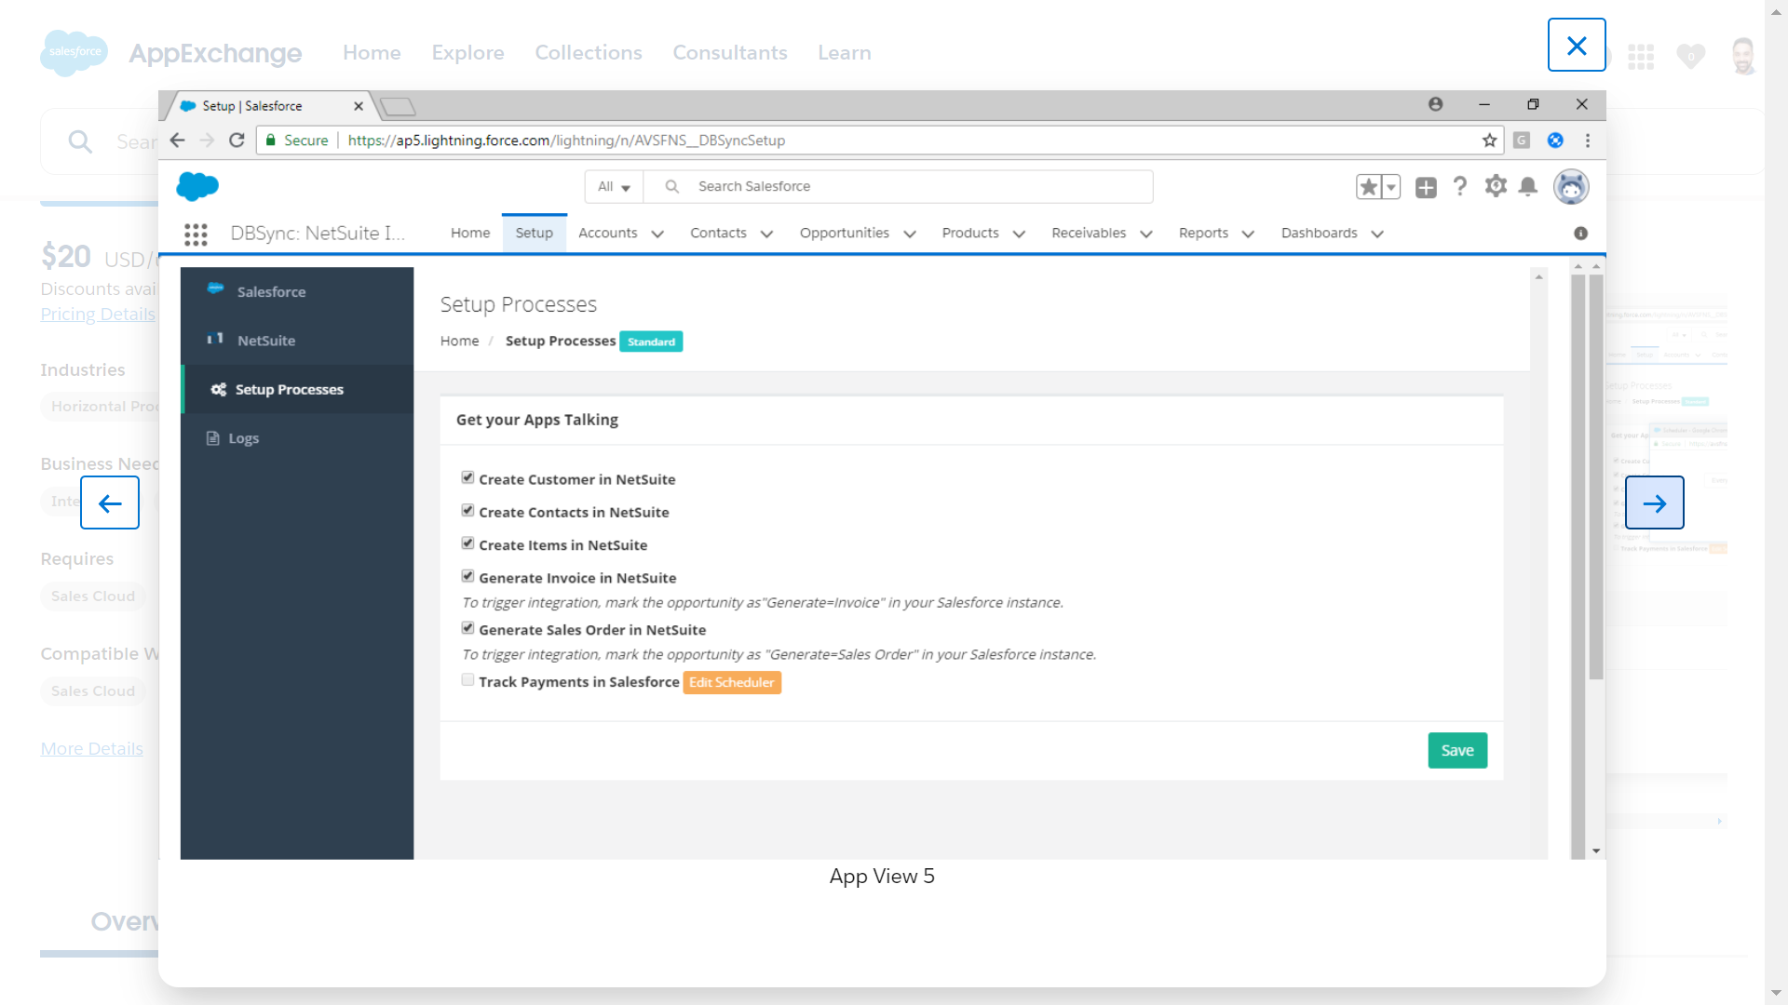This screenshot has height=1005, width=1788.
Task: Click browser reload icon in screenshot
Action: click(x=237, y=141)
